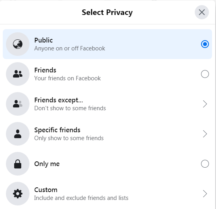Viewport: 216px width, 209px height.
Task: Click the Friends except people icon
Action: click(18, 104)
